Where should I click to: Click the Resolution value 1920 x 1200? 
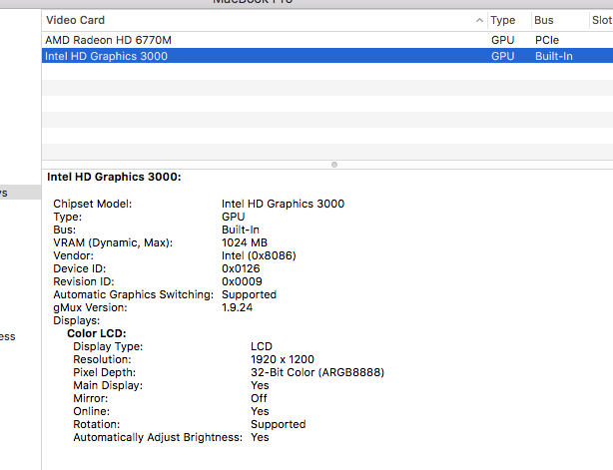pos(283,359)
